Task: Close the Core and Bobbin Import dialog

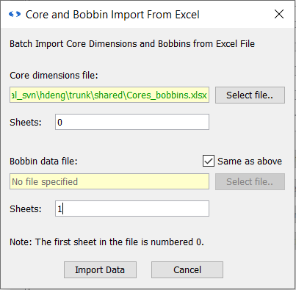Action: tap(279, 14)
